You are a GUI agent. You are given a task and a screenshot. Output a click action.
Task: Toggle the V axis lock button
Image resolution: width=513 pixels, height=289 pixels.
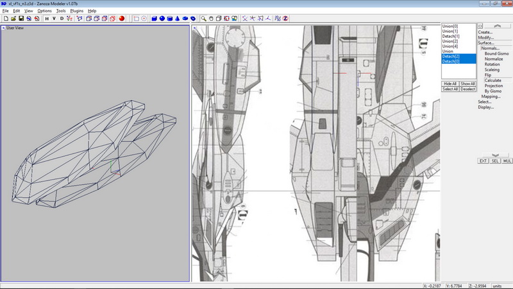54,19
